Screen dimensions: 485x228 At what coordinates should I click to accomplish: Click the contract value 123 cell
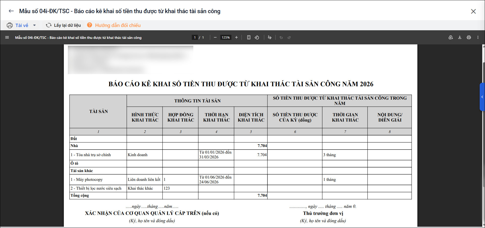(180, 188)
